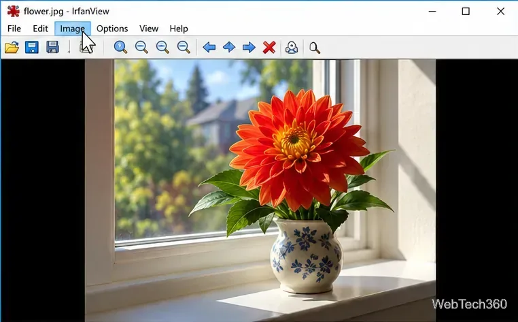Close the IrfanView window
This screenshot has width=518, height=322.
500,12
